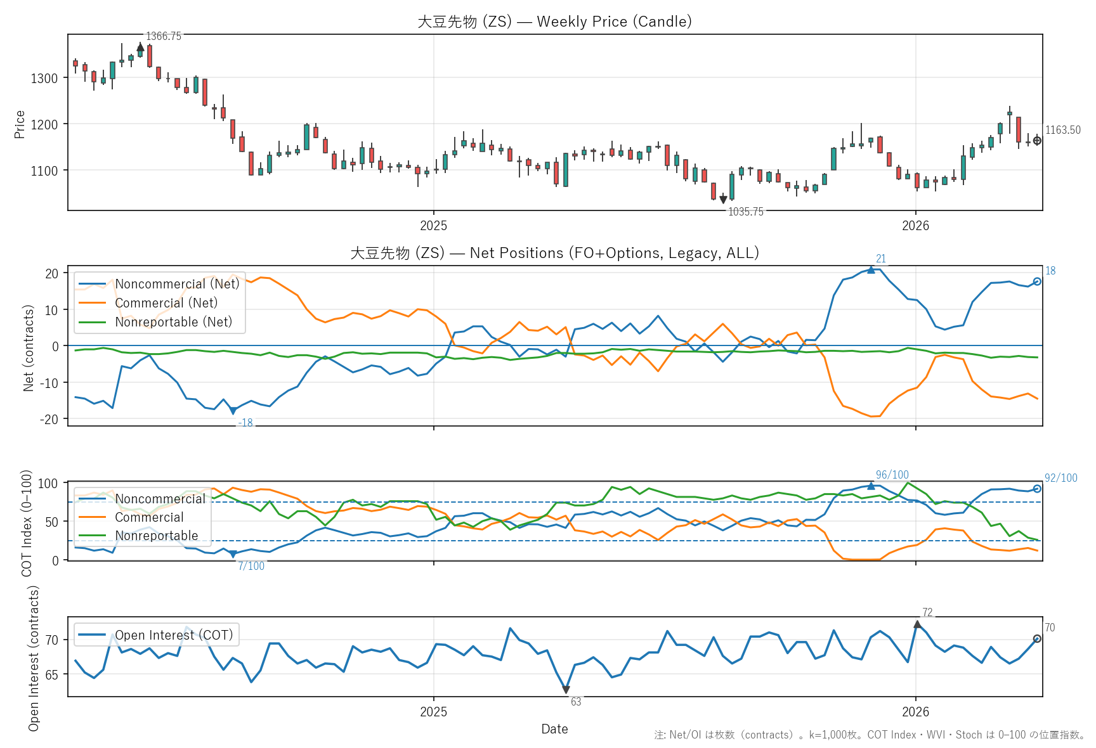Click the COT Index peak marker 96/100
The height and width of the screenshot is (748, 1096).
871,486
